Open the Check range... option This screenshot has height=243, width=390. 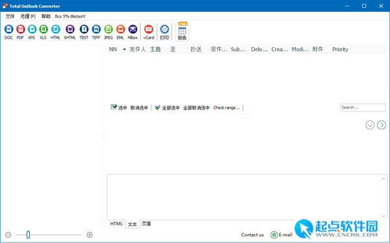coord(227,108)
